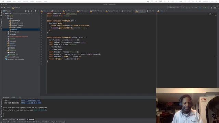Click tool windows toggle icon in status bar
Screen dimensions: 219x123
click(1, 122)
